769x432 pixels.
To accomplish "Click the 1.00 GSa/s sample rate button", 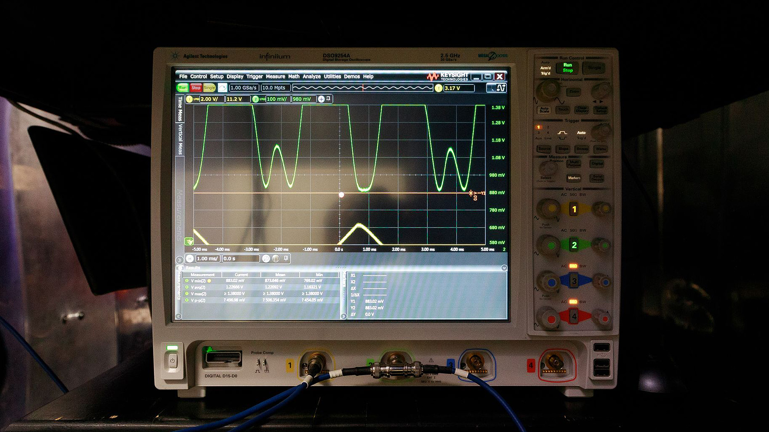I will [x=244, y=88].
